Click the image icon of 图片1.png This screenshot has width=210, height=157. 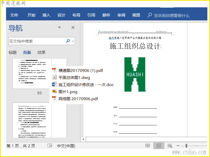pos(54,92)
